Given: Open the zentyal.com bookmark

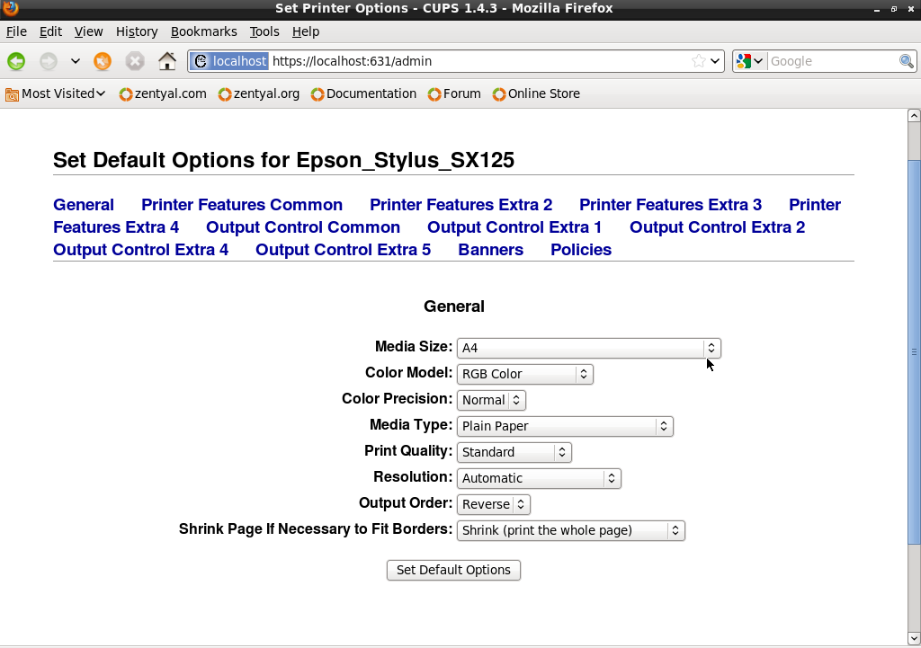Looking at the screenshot, I should [x=163, y=93].
